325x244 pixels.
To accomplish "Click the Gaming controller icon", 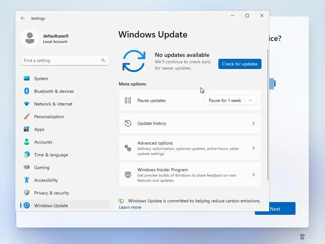I will pos(27,167).
